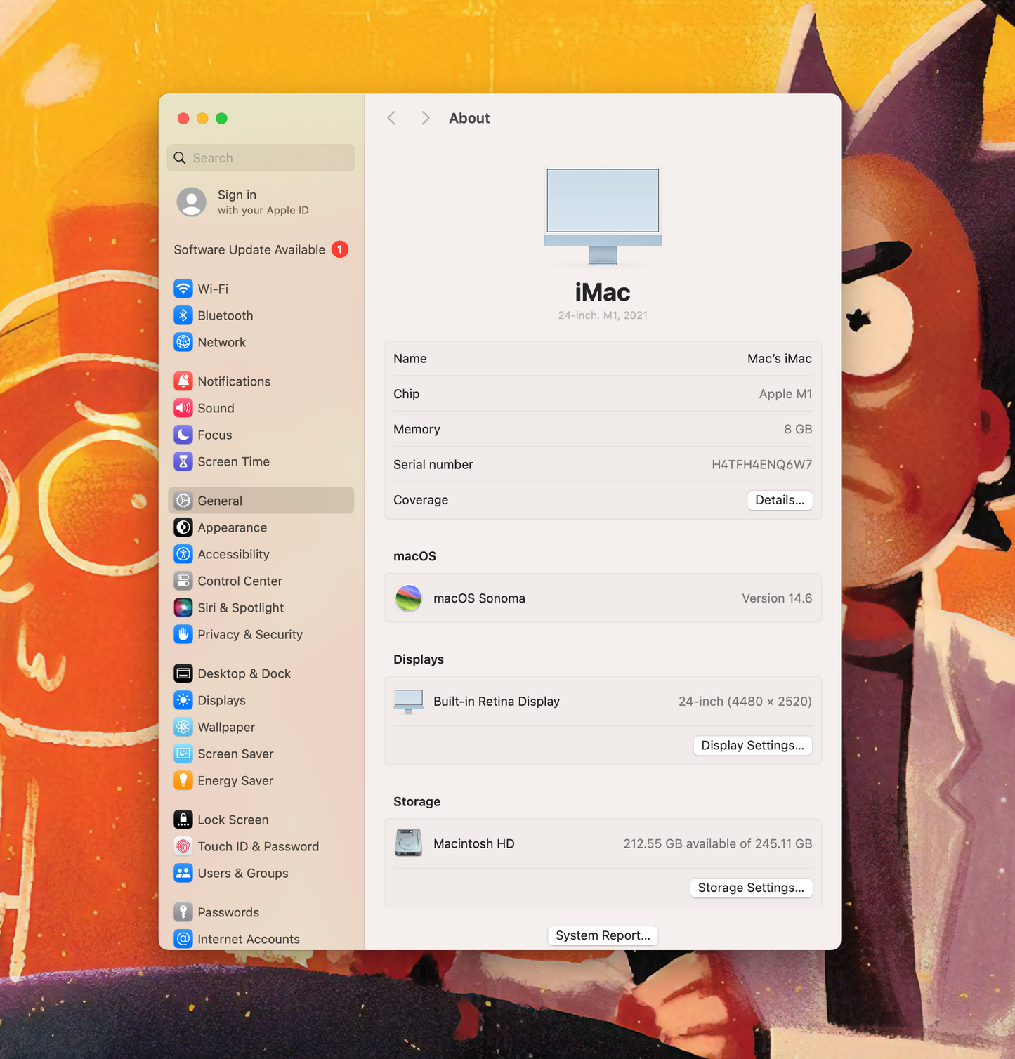This screenshot has height=1059, width=1015.
Task: Click the Storage Settings button
Action: point(751,888)
